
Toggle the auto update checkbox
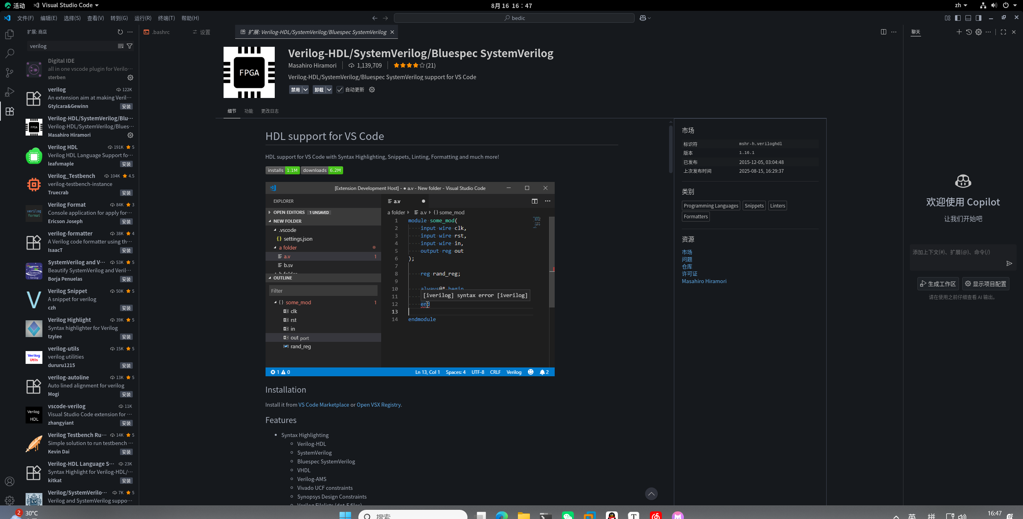pyautogui.click(x=340, y=90)
